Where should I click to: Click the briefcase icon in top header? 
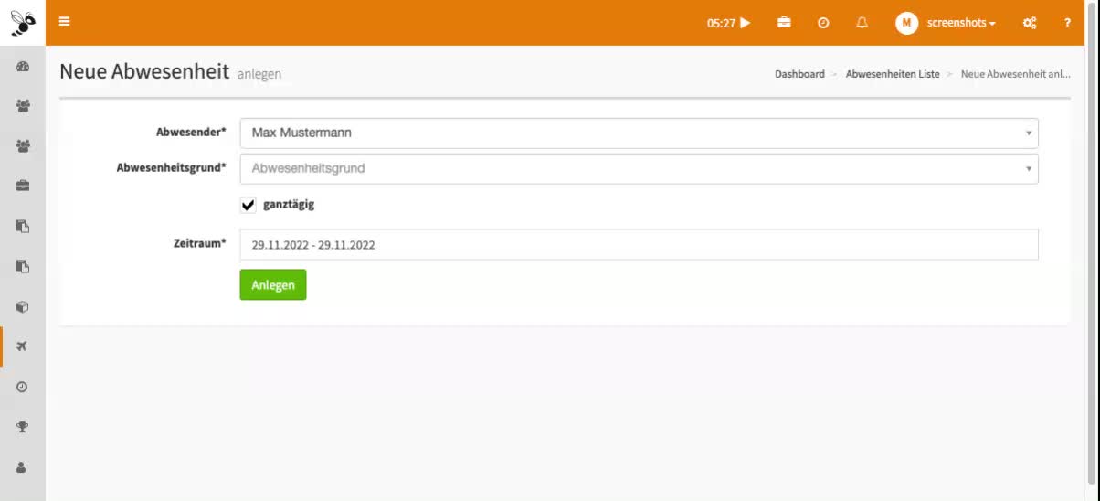point(784,23)
